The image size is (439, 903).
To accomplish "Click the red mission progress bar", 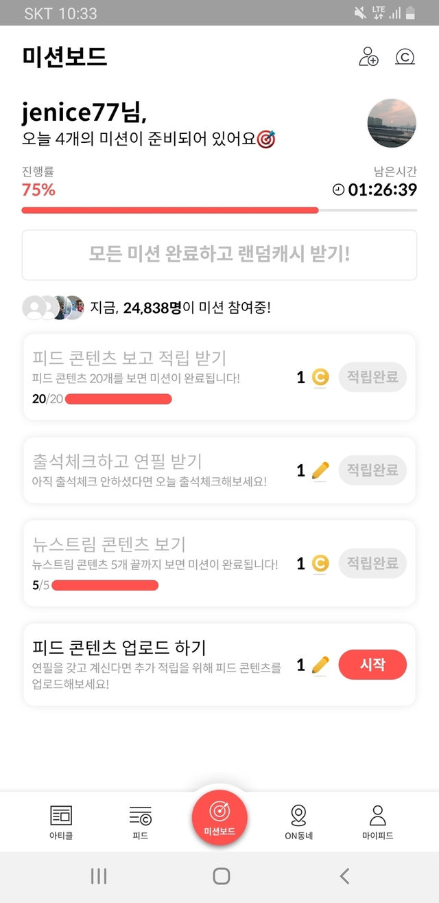I will click(x=170, y=210).
